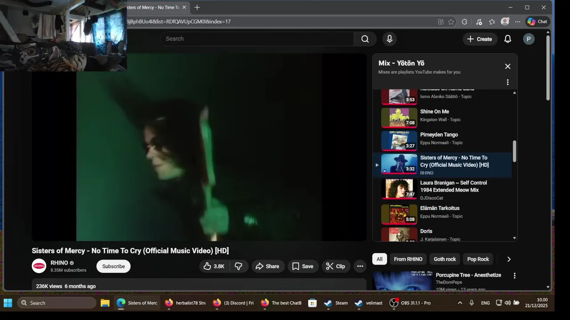Open ENG language switcher in tray
Screen dimensions: 570x320
click(x=486, y=303)
